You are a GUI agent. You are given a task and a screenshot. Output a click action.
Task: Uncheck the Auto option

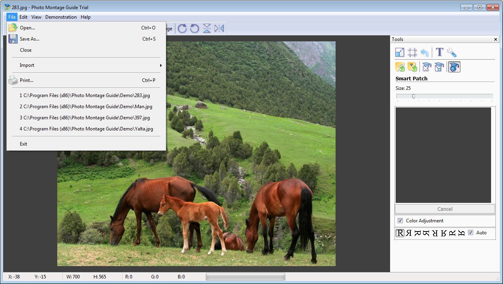pyautogui.click(x=471, y=233)
